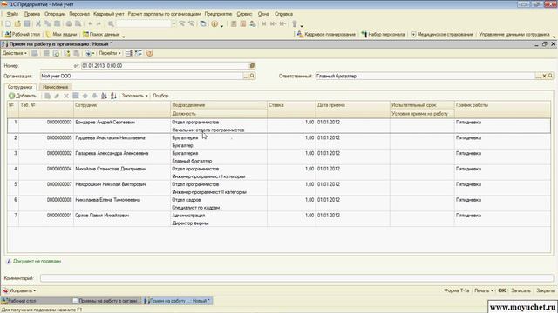Expand the search text dropdown arrow in main toolbar
Viewport: 558px width, 313px height.
[174, 23]
